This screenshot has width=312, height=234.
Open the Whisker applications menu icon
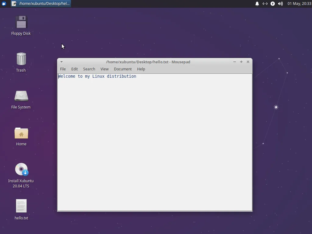[4, 4]
